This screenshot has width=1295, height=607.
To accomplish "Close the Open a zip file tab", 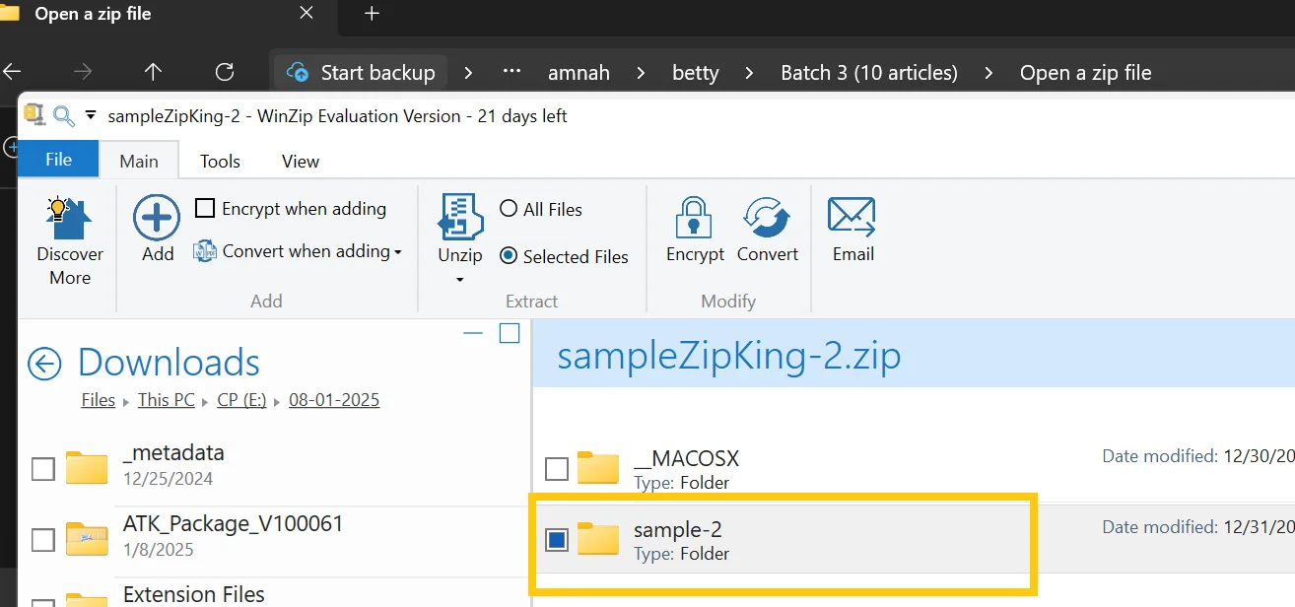I will point(307,14).
